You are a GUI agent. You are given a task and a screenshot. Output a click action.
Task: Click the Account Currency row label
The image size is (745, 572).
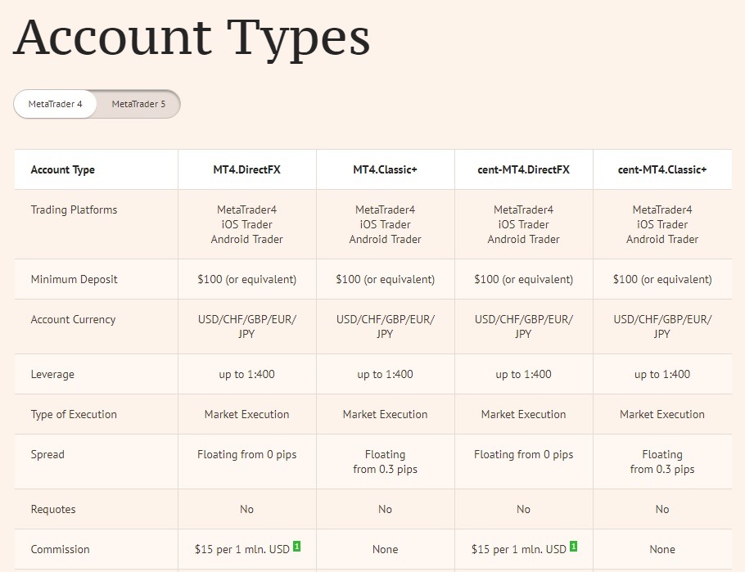point(73,319)
